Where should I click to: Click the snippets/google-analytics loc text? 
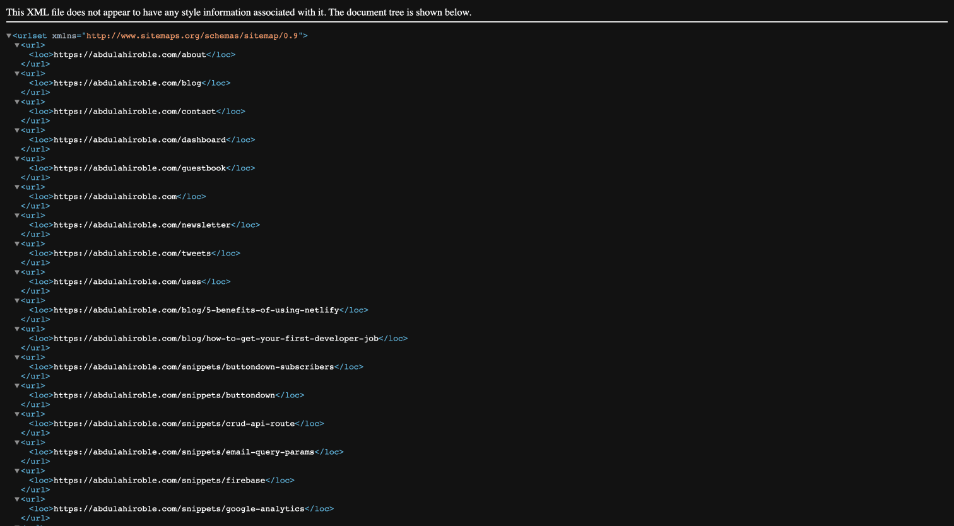click(x=179, y=508)
